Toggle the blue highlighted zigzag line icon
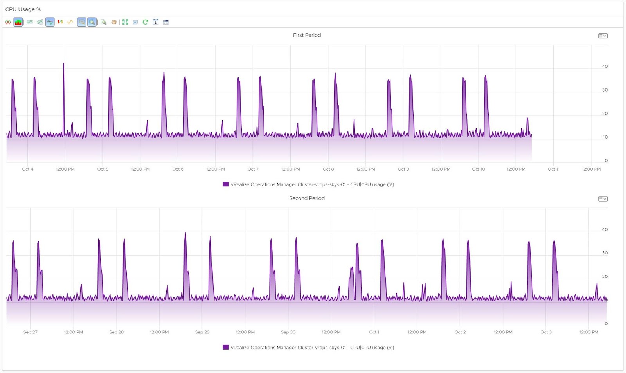 tap(50, 22)
